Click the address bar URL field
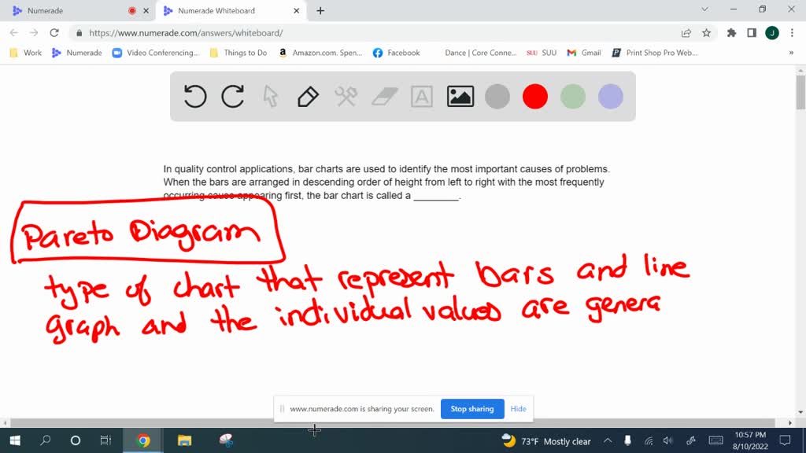 [236, 35]
